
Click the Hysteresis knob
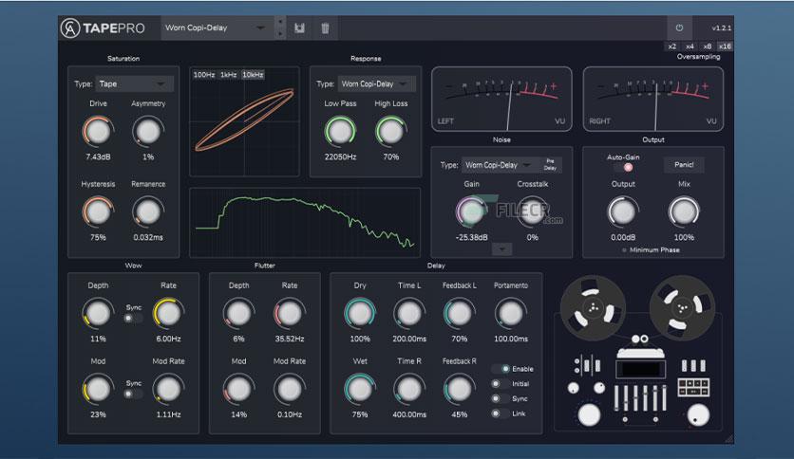pos(98,211)
